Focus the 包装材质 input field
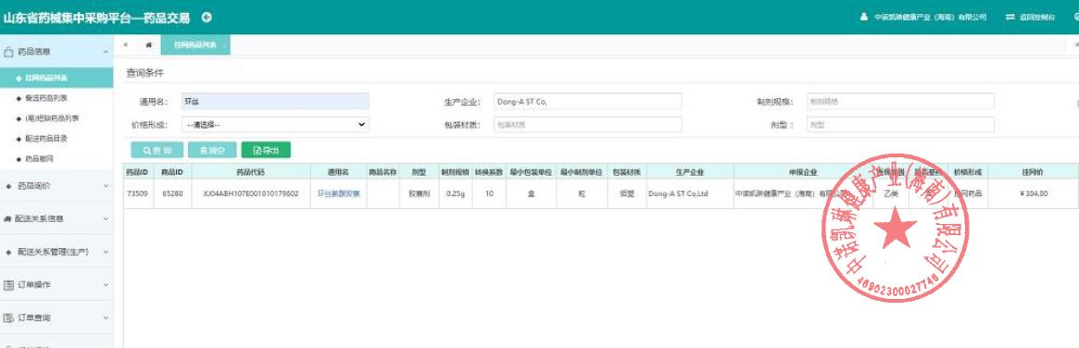Screen dimensions: 1079x348 [588, 124]
